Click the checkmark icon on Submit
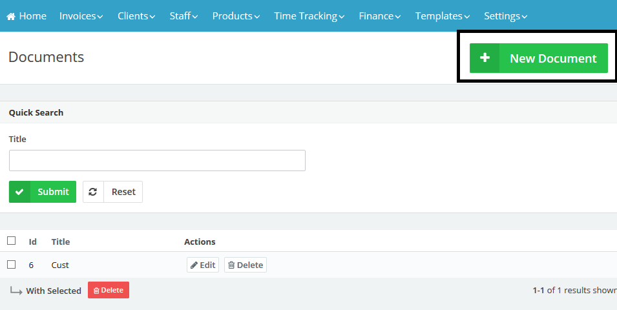 click(19, 192)
